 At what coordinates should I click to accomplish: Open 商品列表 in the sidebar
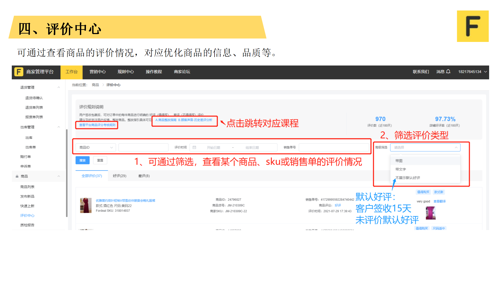(x=27, y=187)
